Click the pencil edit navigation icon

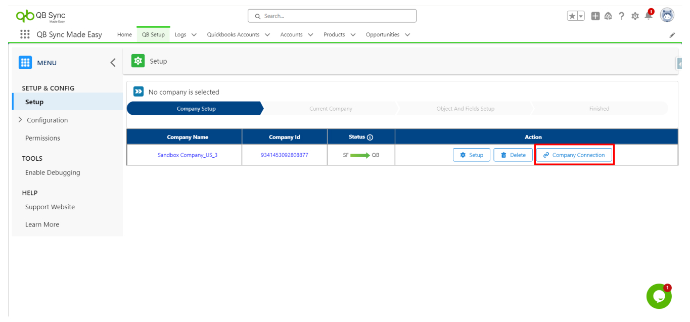coord(672,35)
